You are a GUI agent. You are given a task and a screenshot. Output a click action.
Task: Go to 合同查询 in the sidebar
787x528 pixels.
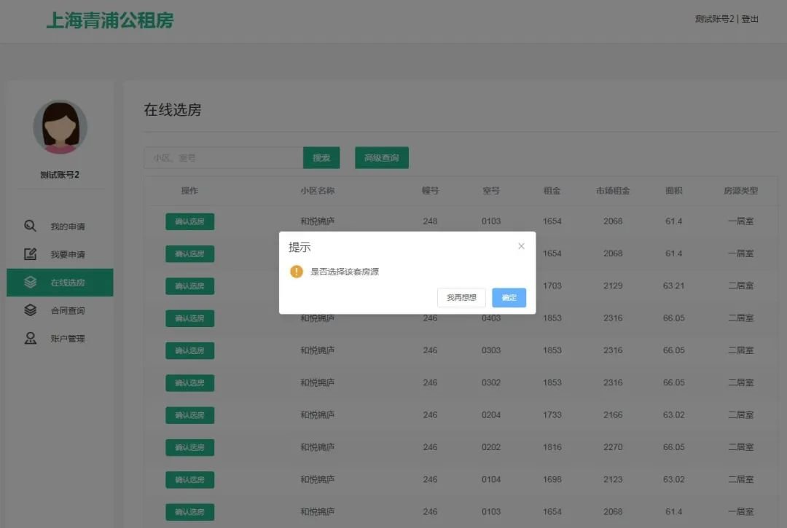click(67, 311)
